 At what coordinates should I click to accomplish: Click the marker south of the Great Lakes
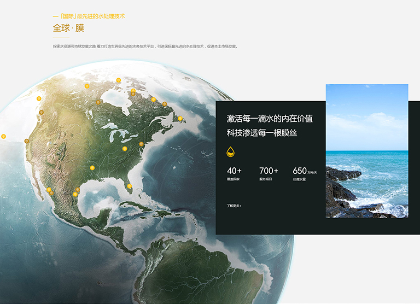(124, 149)
